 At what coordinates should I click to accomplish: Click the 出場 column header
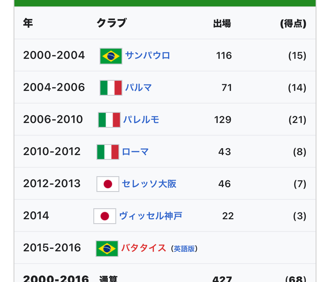(222, 23)
